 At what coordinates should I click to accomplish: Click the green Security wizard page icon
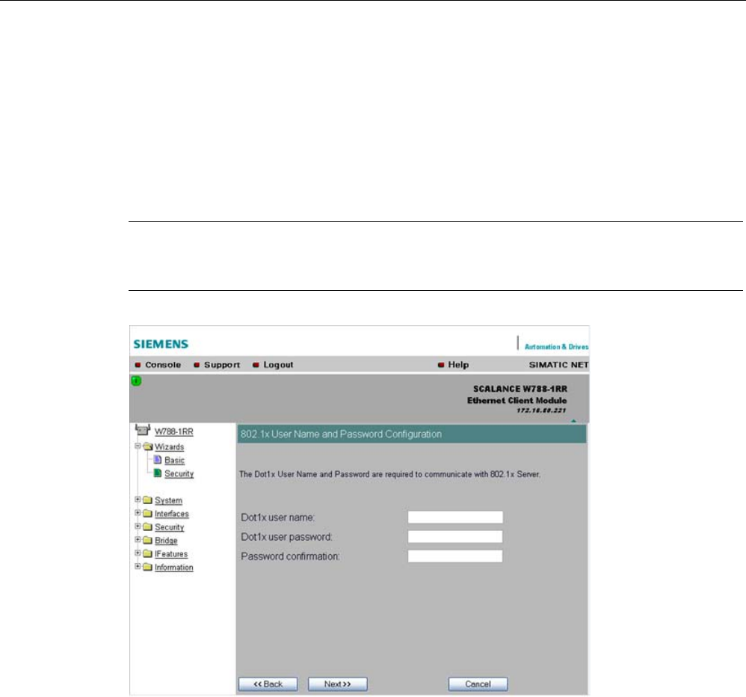pos(158,473)
